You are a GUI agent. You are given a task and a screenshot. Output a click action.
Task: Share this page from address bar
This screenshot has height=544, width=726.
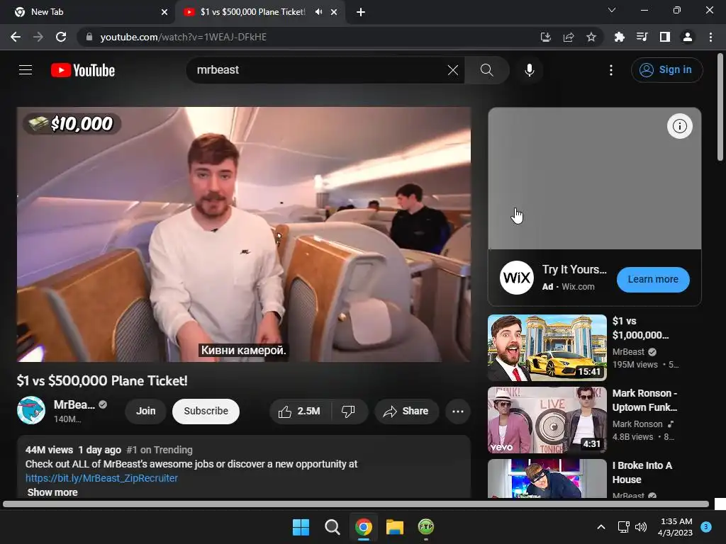[569, 37]
